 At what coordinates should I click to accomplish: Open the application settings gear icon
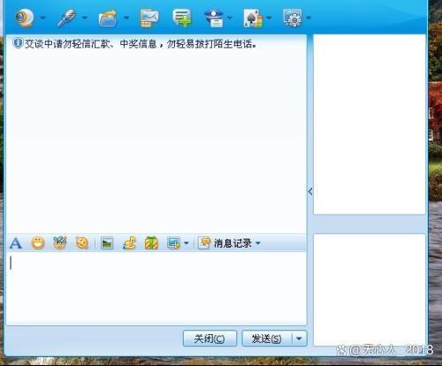(293, 18)
